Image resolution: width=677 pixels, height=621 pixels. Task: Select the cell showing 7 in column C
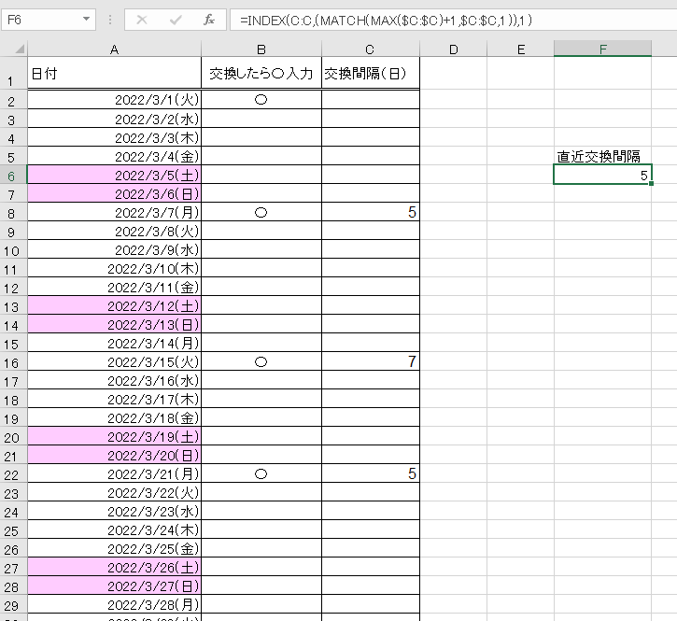(371, 361)
